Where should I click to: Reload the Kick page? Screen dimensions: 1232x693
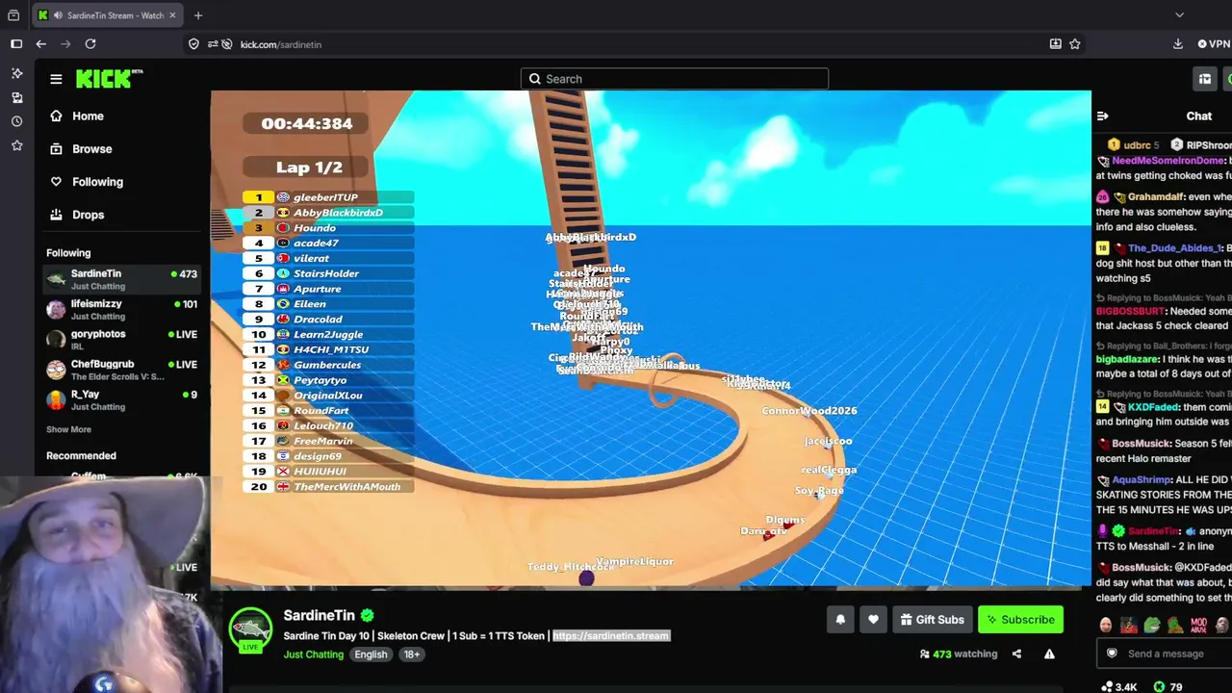[90, 44]
